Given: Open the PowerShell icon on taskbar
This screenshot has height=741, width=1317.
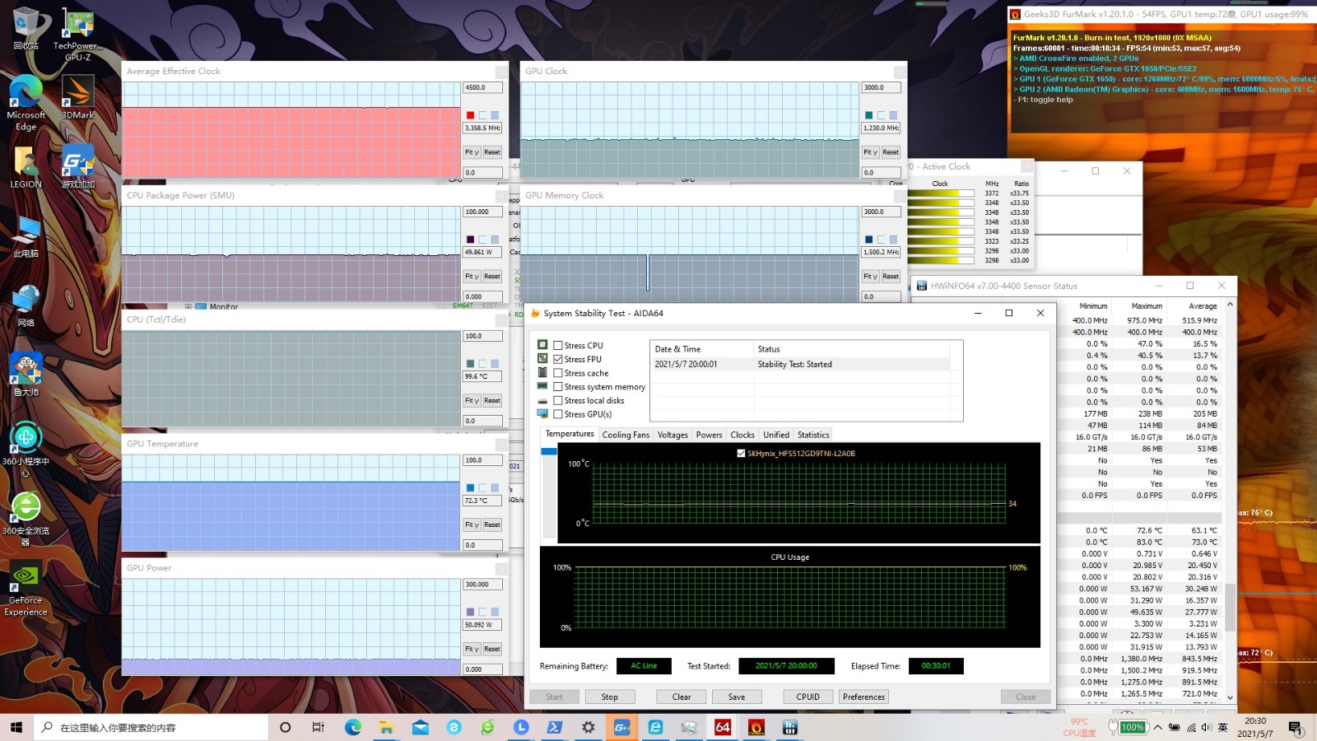Looking at the screenshot, I should pyautogui.click(x=554, y=727).
